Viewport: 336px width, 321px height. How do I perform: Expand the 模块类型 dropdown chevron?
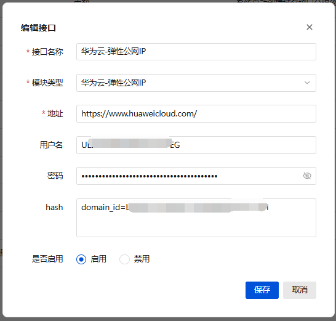(x=307, y=83)
